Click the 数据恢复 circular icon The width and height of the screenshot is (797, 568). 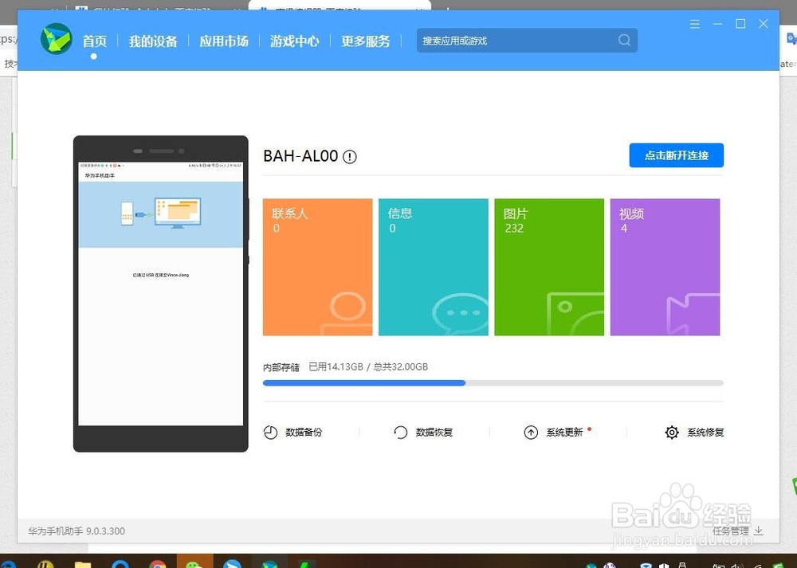[401, 433]
